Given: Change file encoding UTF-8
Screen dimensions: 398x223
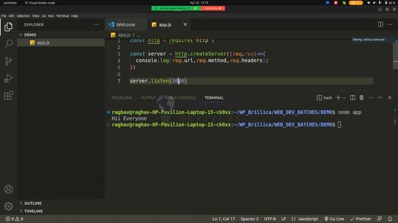Looking at the screenshot, I should [x=270, y=219].
